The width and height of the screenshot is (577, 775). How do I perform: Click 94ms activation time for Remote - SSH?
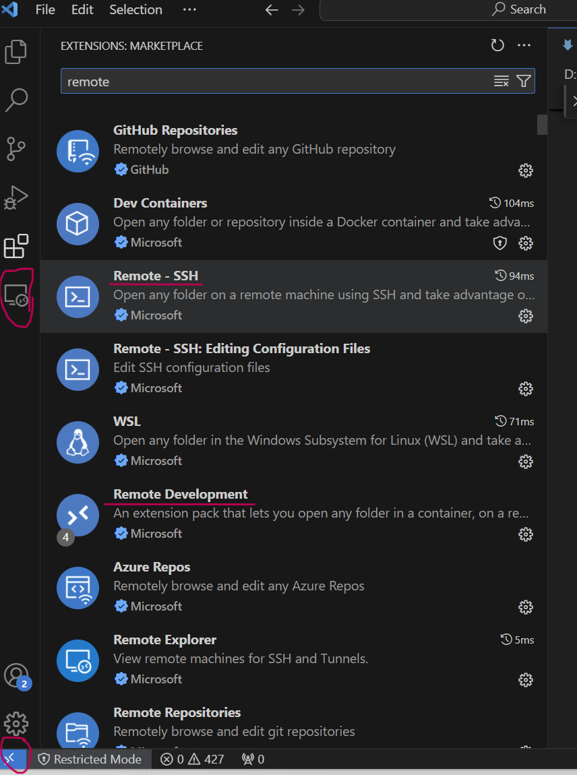[x=515, y=276]
